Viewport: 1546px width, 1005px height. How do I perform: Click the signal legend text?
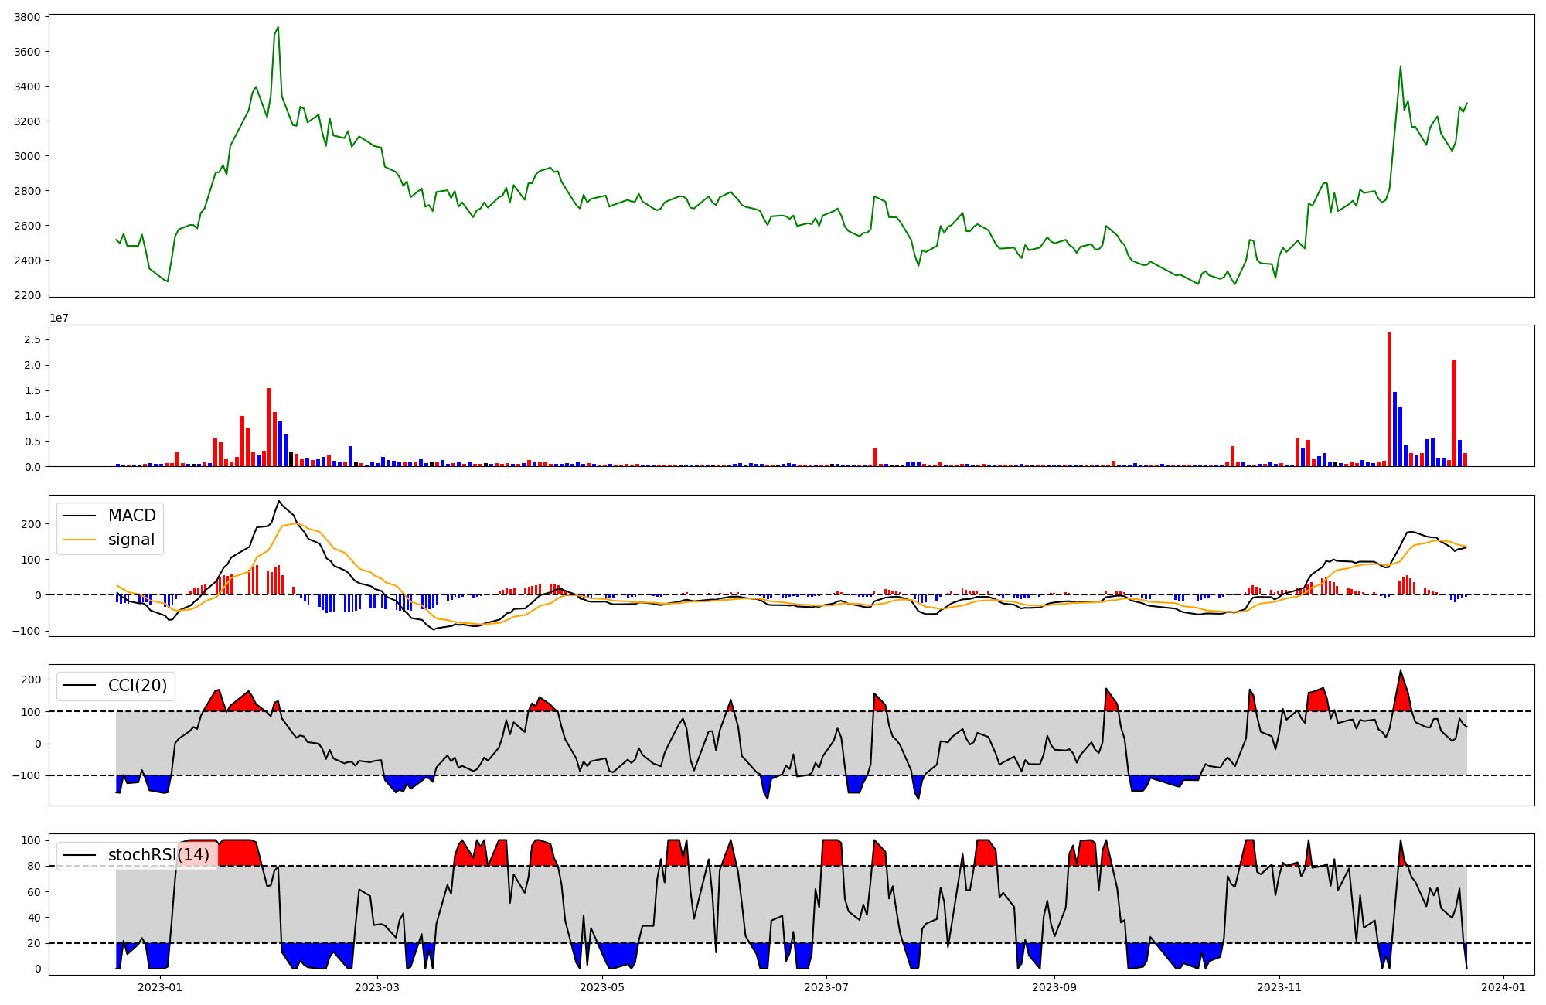point(131,540)
